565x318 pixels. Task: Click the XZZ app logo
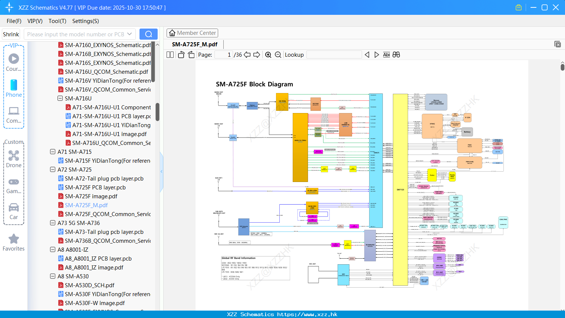[9, 7]
